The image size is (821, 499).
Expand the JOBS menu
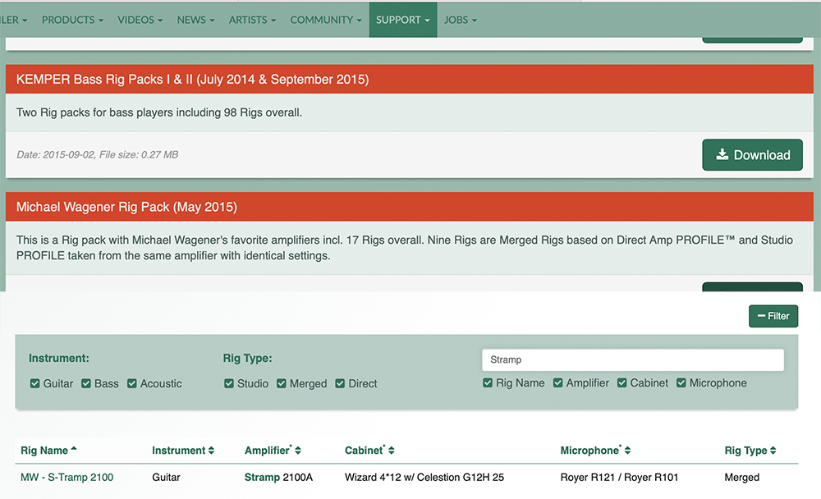click(461, 20)
